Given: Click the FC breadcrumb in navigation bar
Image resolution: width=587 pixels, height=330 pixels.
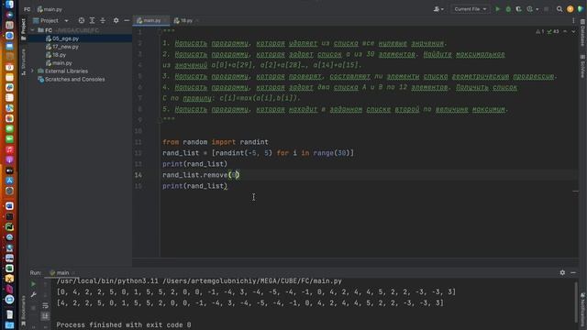Looking at the screenshot, I should tap(27, 9).
